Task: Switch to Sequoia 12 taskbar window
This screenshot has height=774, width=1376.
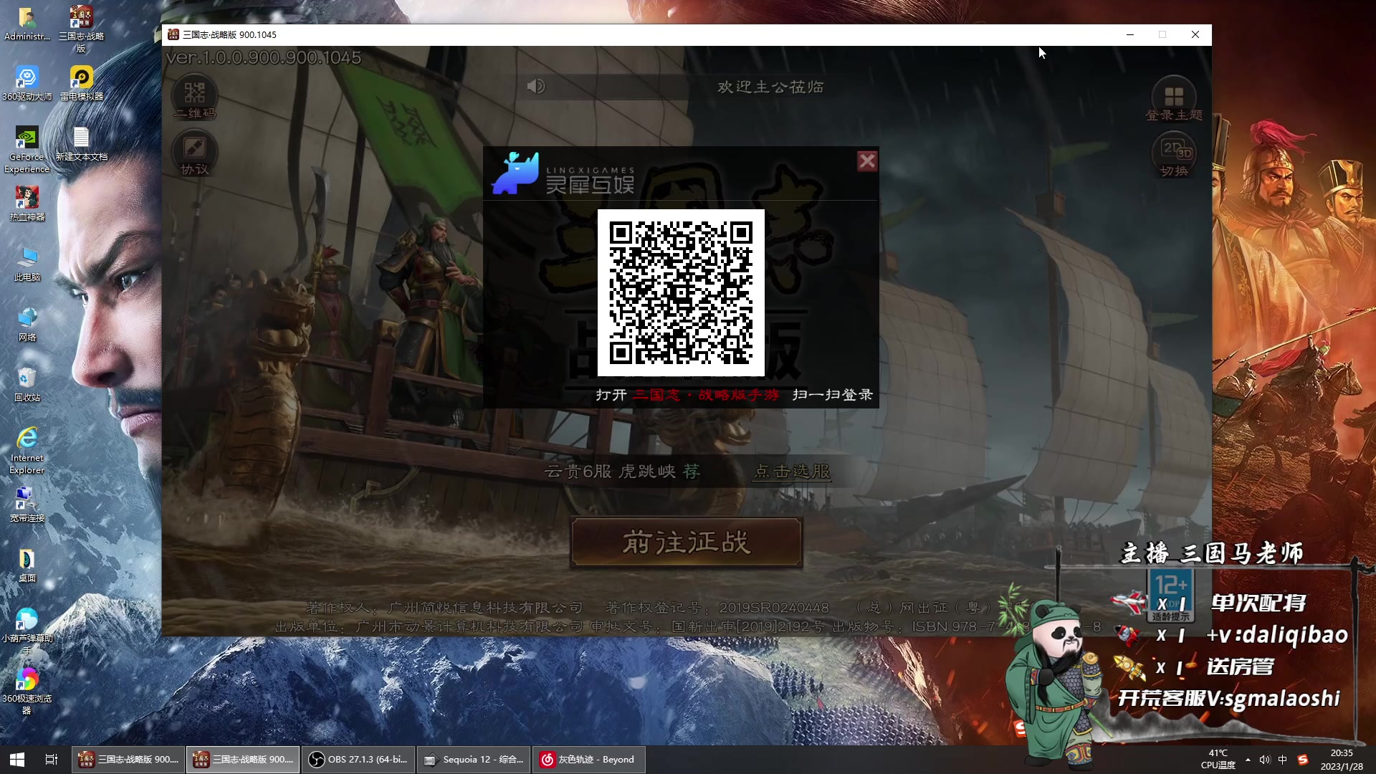Action: (x=473, y=759)
